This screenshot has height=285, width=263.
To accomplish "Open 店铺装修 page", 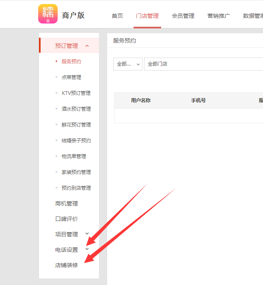I will 67,266.
